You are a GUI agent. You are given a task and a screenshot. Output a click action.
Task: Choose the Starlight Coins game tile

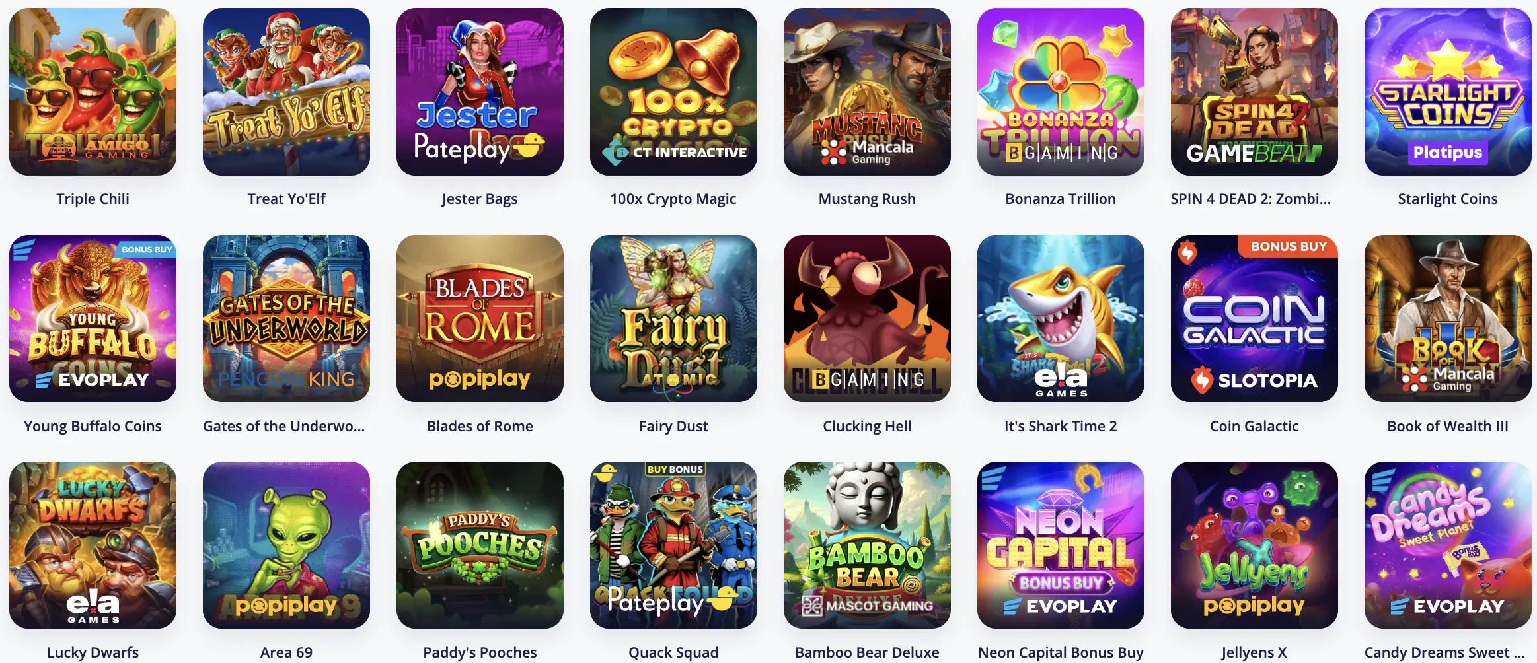[x=1448, y=92]
